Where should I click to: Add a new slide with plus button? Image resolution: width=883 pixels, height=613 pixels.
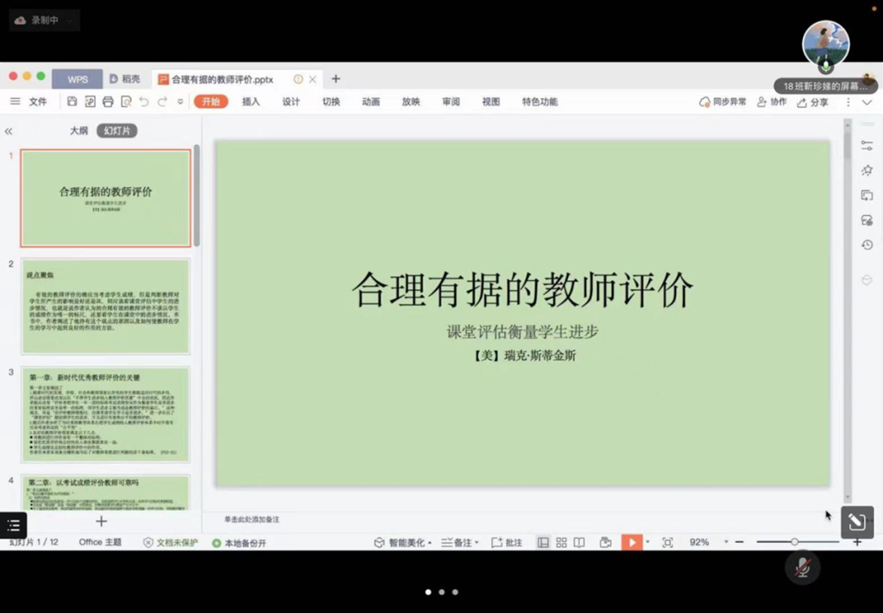click(101, 521)
